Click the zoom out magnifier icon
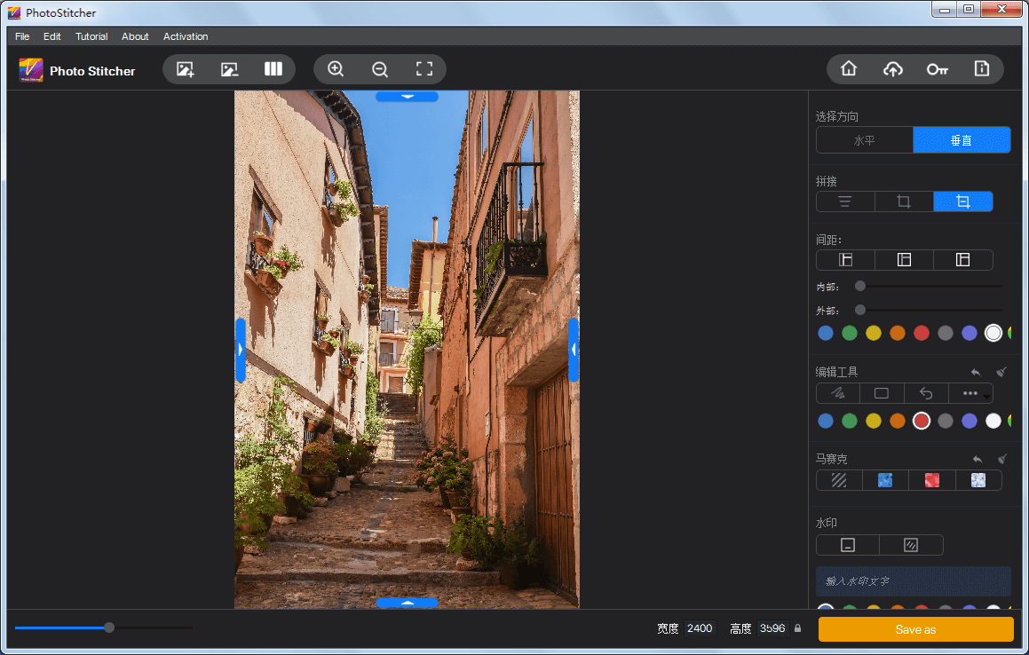Image resolution: width=1029 pixels, height=655 pixels. pyautogui.click(x=380, y=69)
